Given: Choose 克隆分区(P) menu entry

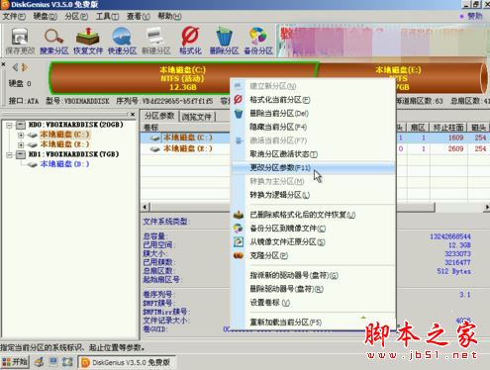Looking at the screenshot, I should [x=268, y=255].
